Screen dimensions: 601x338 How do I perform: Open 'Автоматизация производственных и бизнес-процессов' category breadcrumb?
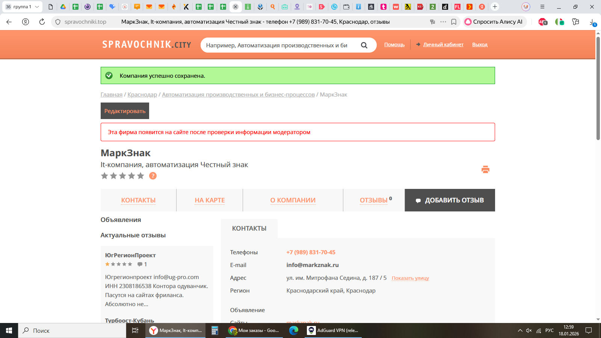pyautogui.click(x=239, y=95)
